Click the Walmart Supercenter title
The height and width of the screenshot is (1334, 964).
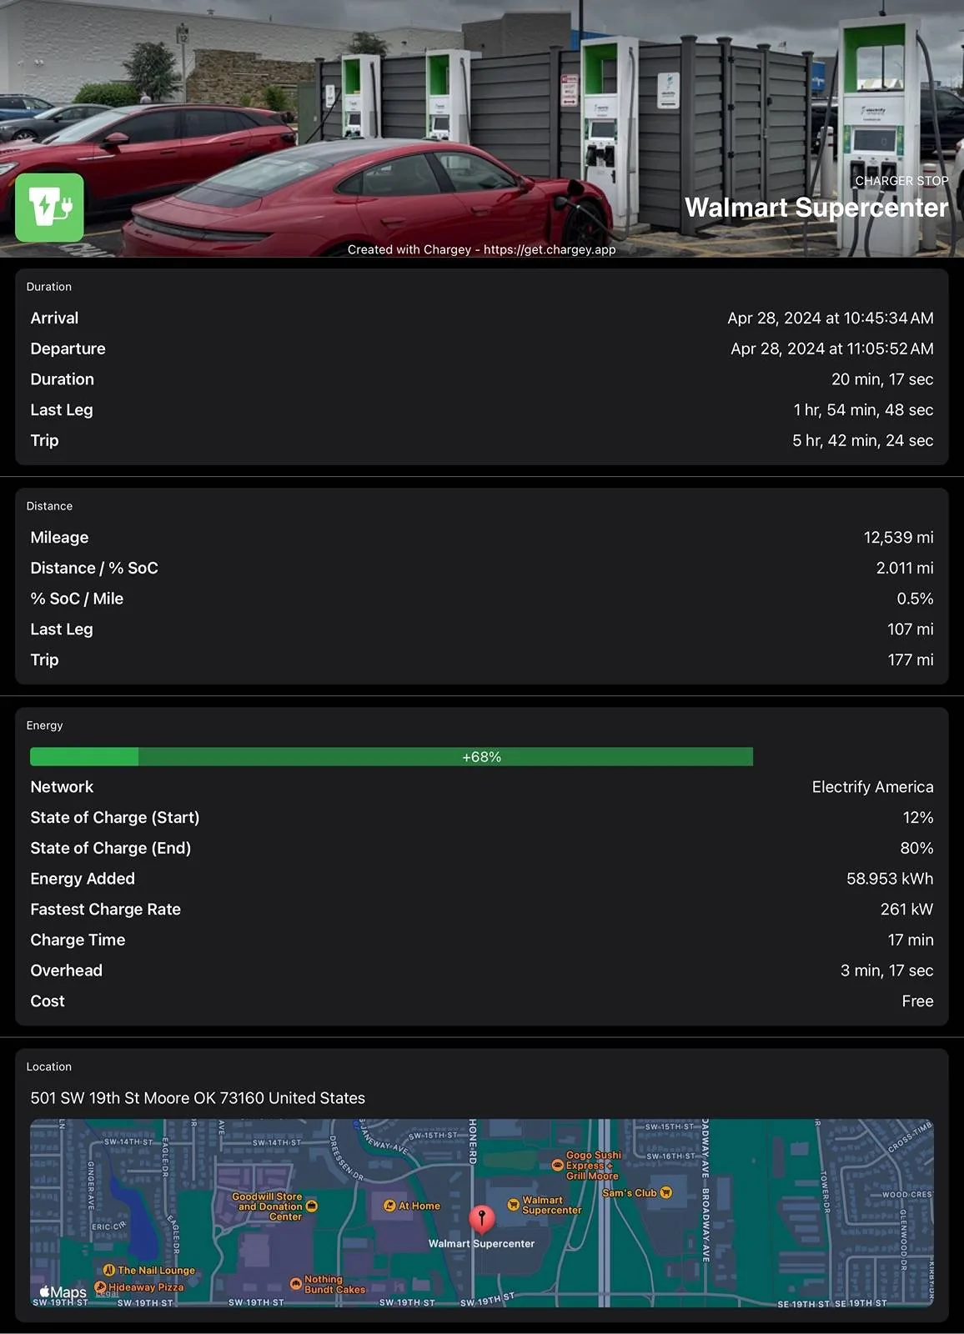(x=816, y=208)
